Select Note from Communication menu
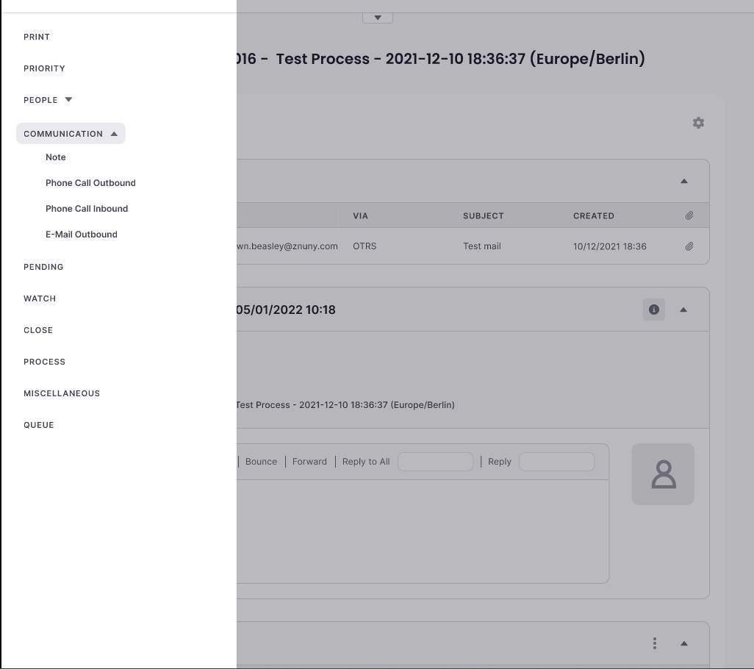Viewport: 754px width, 669px height. point(56,157)
